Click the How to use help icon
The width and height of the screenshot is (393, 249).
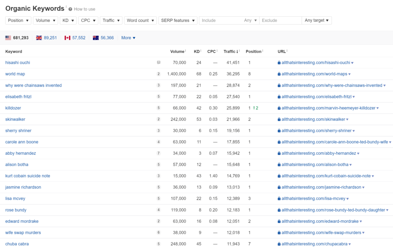[71, 9]
